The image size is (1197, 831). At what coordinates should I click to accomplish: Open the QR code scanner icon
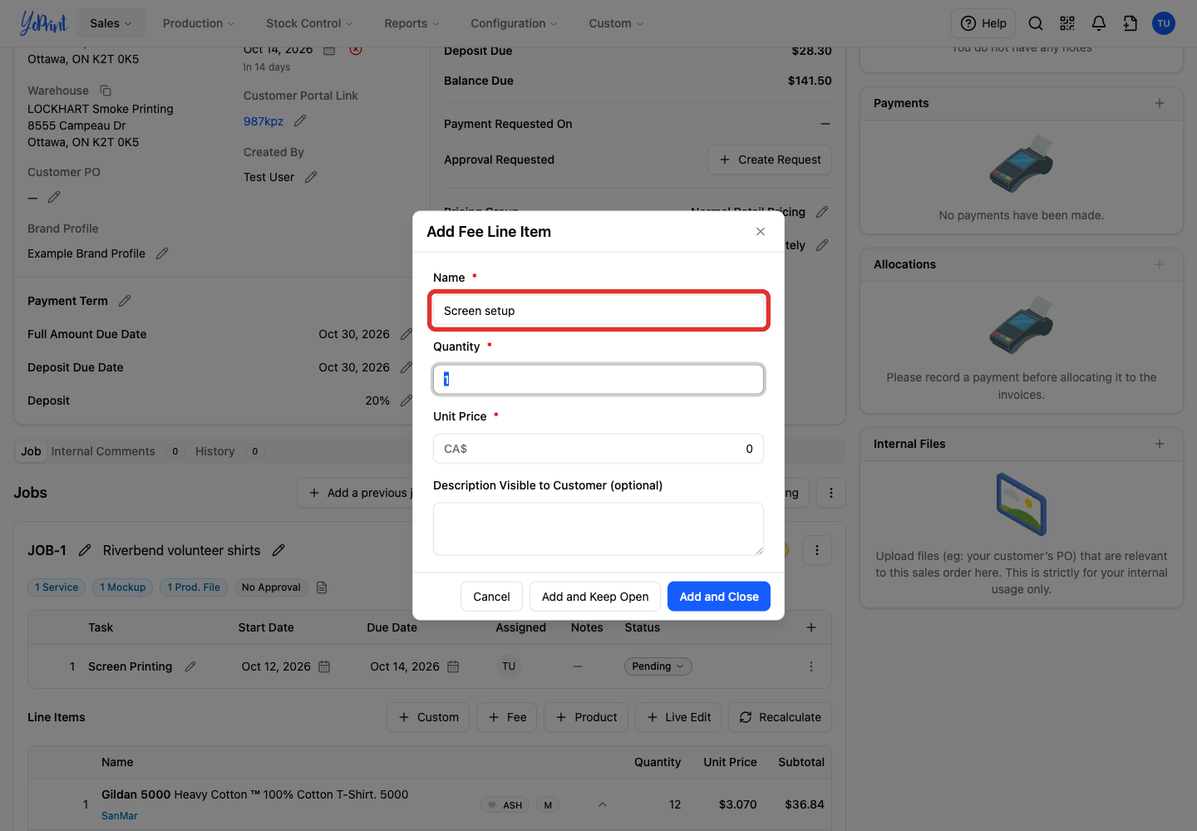(1067, 23)
